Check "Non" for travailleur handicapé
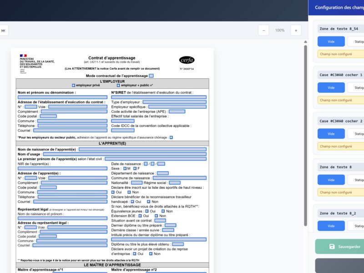 pos(148,202)
